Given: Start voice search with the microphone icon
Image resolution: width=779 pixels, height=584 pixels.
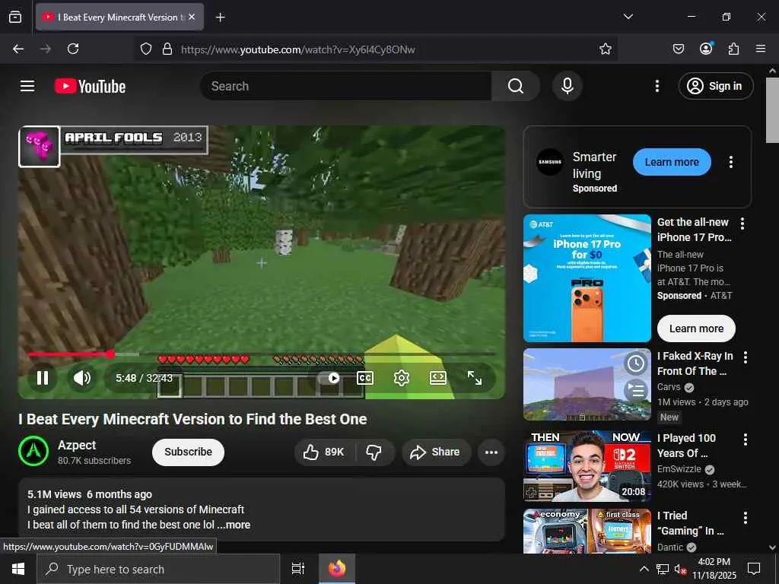Looking at the screenshot, I should [x=567, y=86].
